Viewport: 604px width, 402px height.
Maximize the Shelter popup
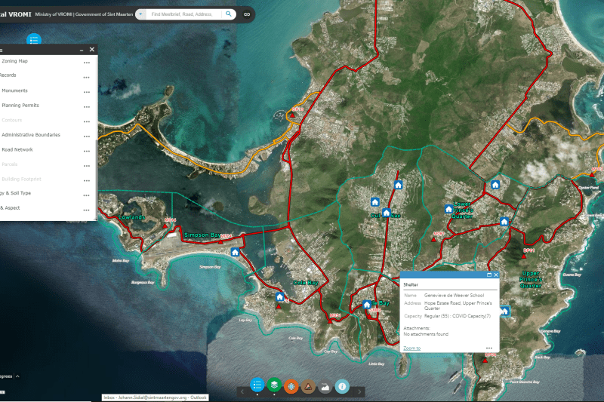point(489,275)
